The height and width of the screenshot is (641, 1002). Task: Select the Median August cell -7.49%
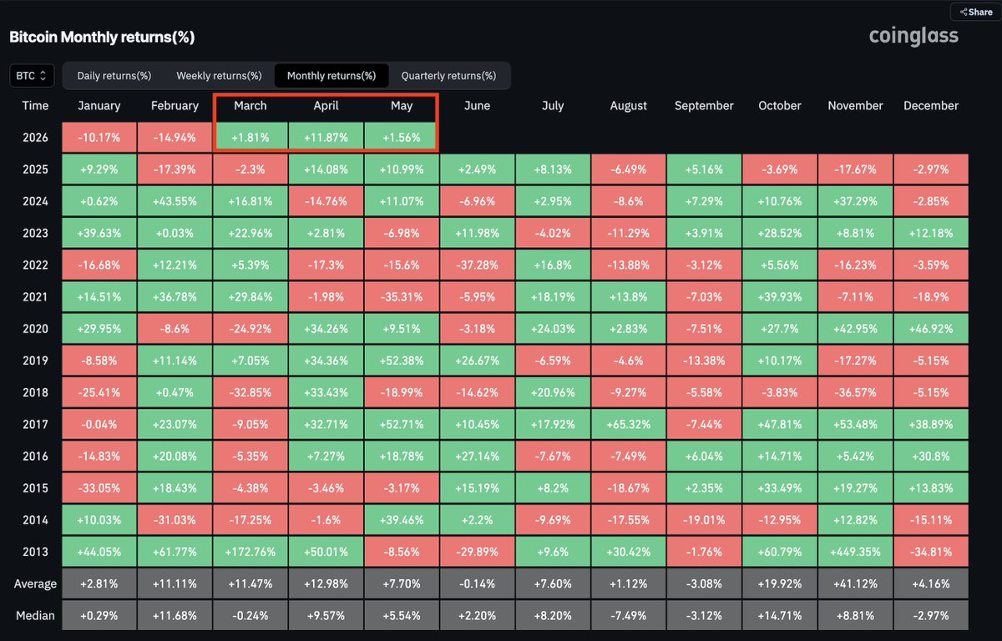[x=628, y=615]
